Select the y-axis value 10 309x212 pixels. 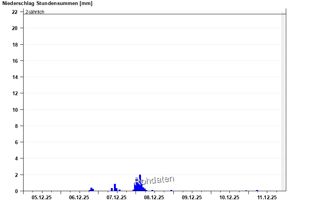coord(15,109)
